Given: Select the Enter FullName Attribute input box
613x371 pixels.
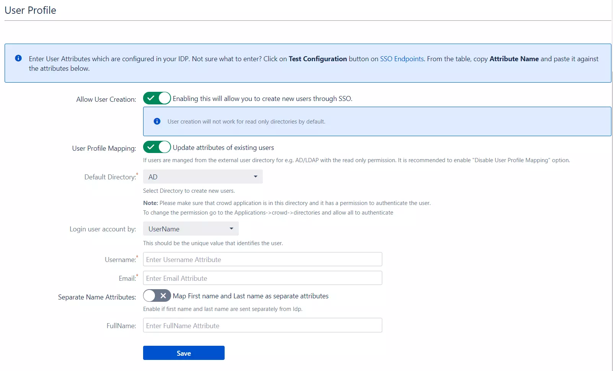Looking at the screenshot, I should [x=262, y=325].
